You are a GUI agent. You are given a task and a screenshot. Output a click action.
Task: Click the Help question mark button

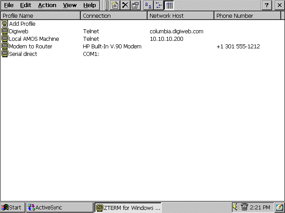tap(267, 5)
